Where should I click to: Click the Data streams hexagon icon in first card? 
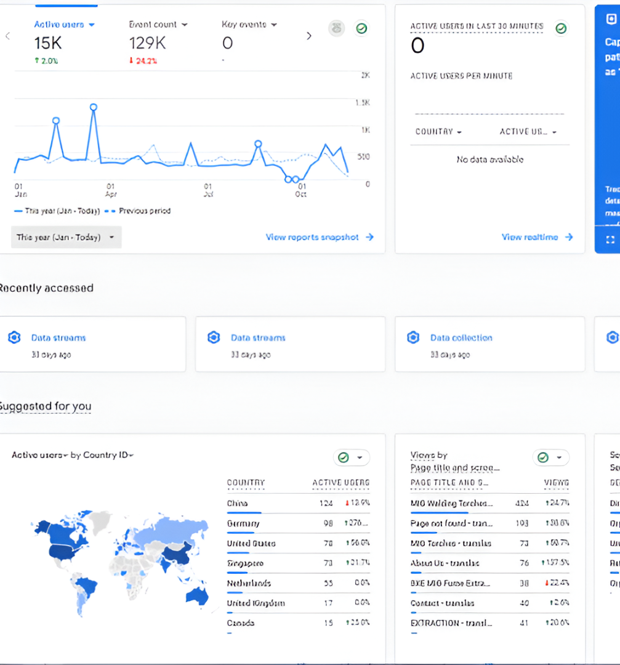14,337
